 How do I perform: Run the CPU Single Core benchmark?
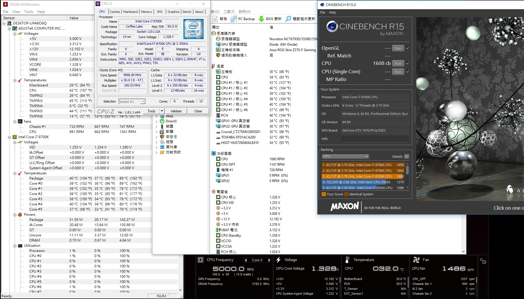click(398, 72)
